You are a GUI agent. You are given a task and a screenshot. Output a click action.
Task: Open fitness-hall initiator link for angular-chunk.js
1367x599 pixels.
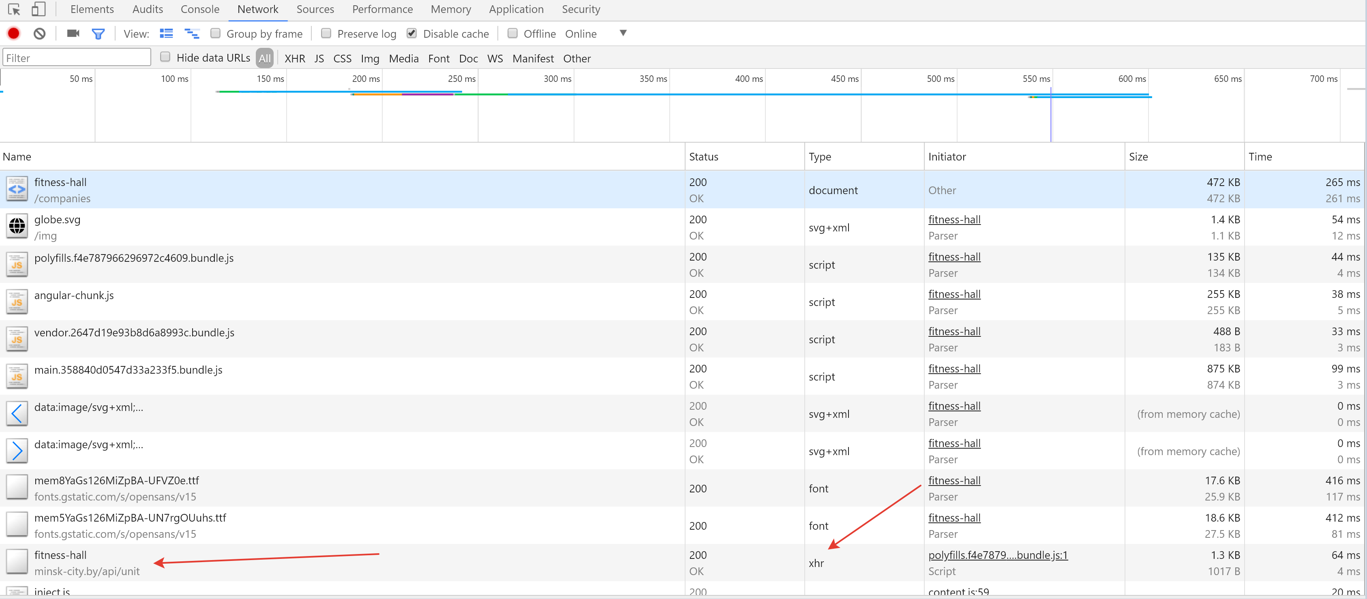[954, 294]
